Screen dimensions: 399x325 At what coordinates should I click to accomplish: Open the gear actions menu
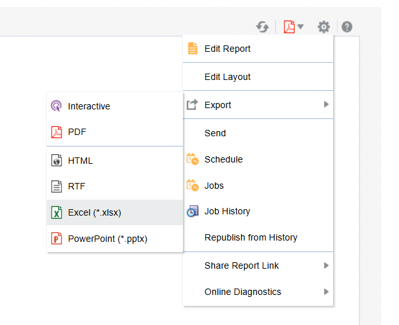324,27
